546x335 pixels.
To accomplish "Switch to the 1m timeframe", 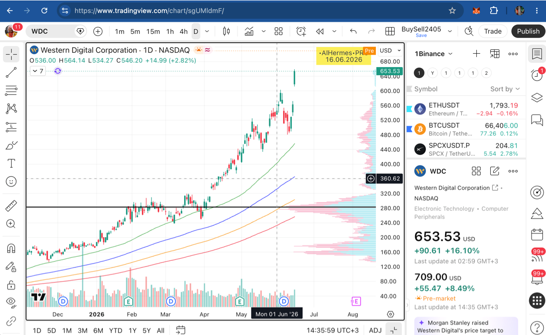I will click(119, 31).
